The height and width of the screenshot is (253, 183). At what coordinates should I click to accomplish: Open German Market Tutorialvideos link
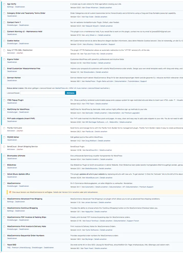tap(133, 81)
